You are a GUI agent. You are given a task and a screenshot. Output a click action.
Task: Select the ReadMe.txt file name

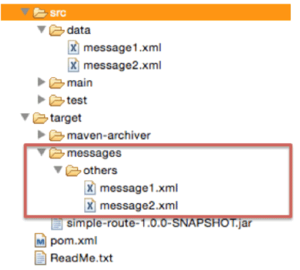[82, 258]
